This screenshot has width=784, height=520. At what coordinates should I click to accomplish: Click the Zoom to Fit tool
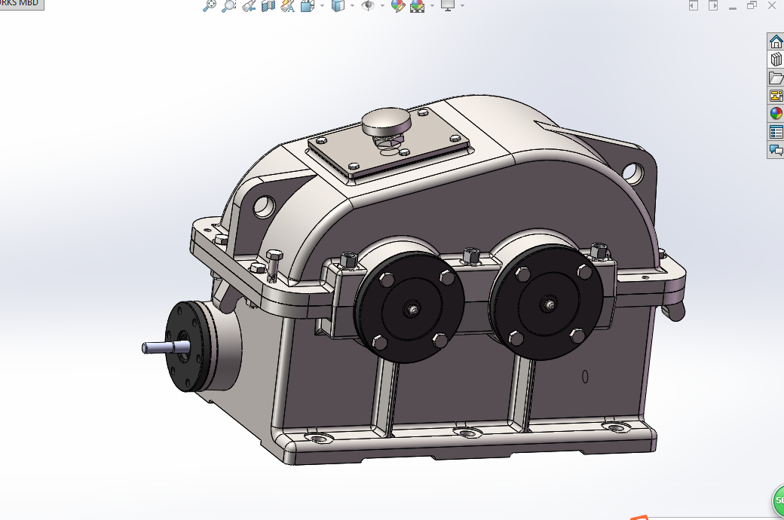[209, 5]
